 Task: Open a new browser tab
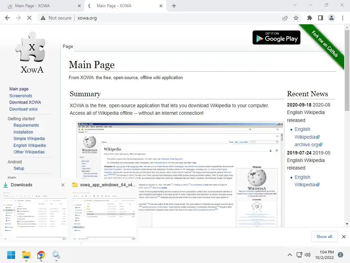pos(174,6)
